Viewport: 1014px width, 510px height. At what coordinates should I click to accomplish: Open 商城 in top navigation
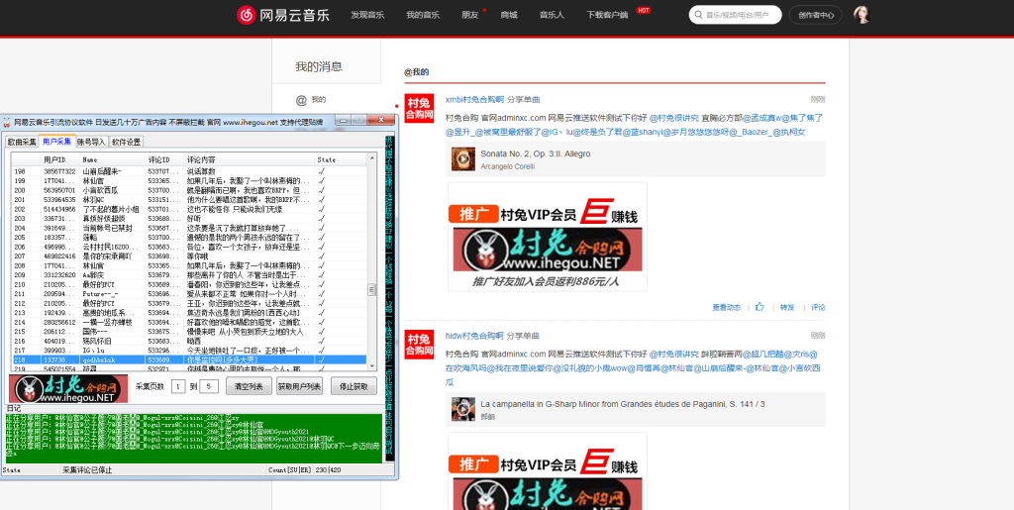pos(509,15)
